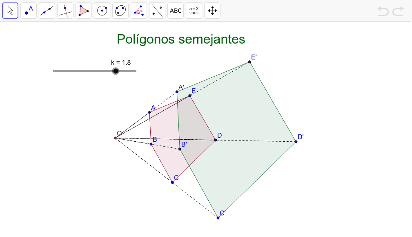This screenshot has height=237, width=412.
Task: Select the Line through two points tool
Action: (47, 11)
